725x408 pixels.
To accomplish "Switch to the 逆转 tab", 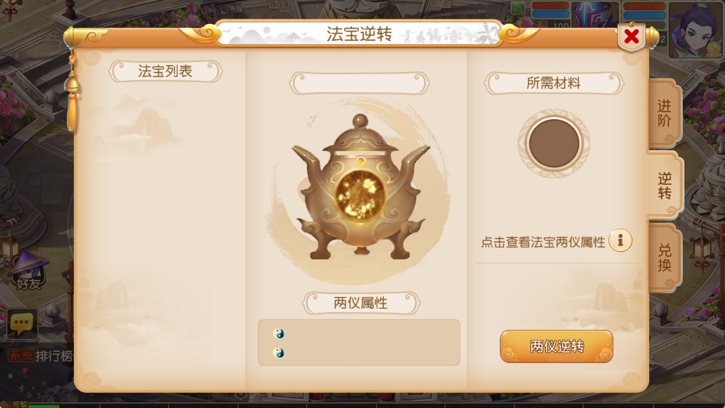I will tap(664, 185).
